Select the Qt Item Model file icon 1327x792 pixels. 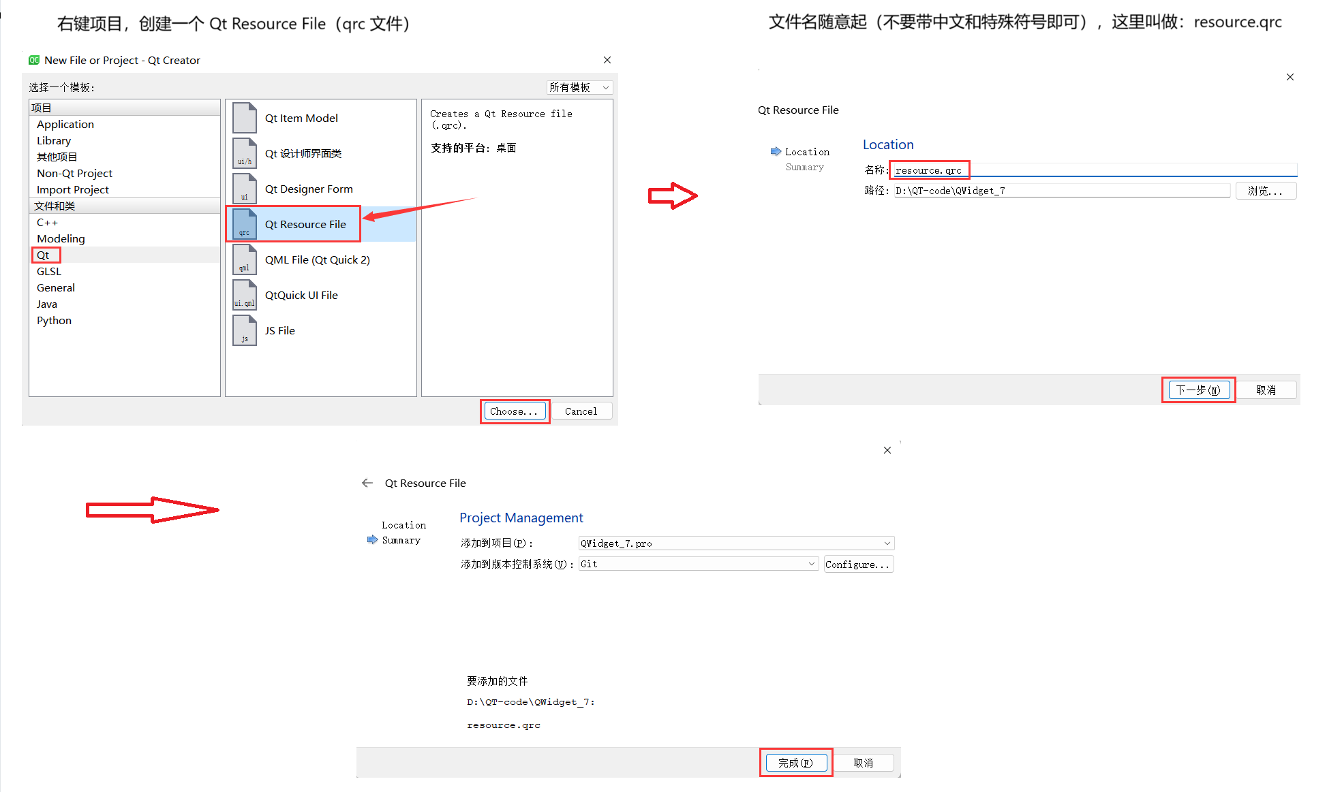click(244, 118)
